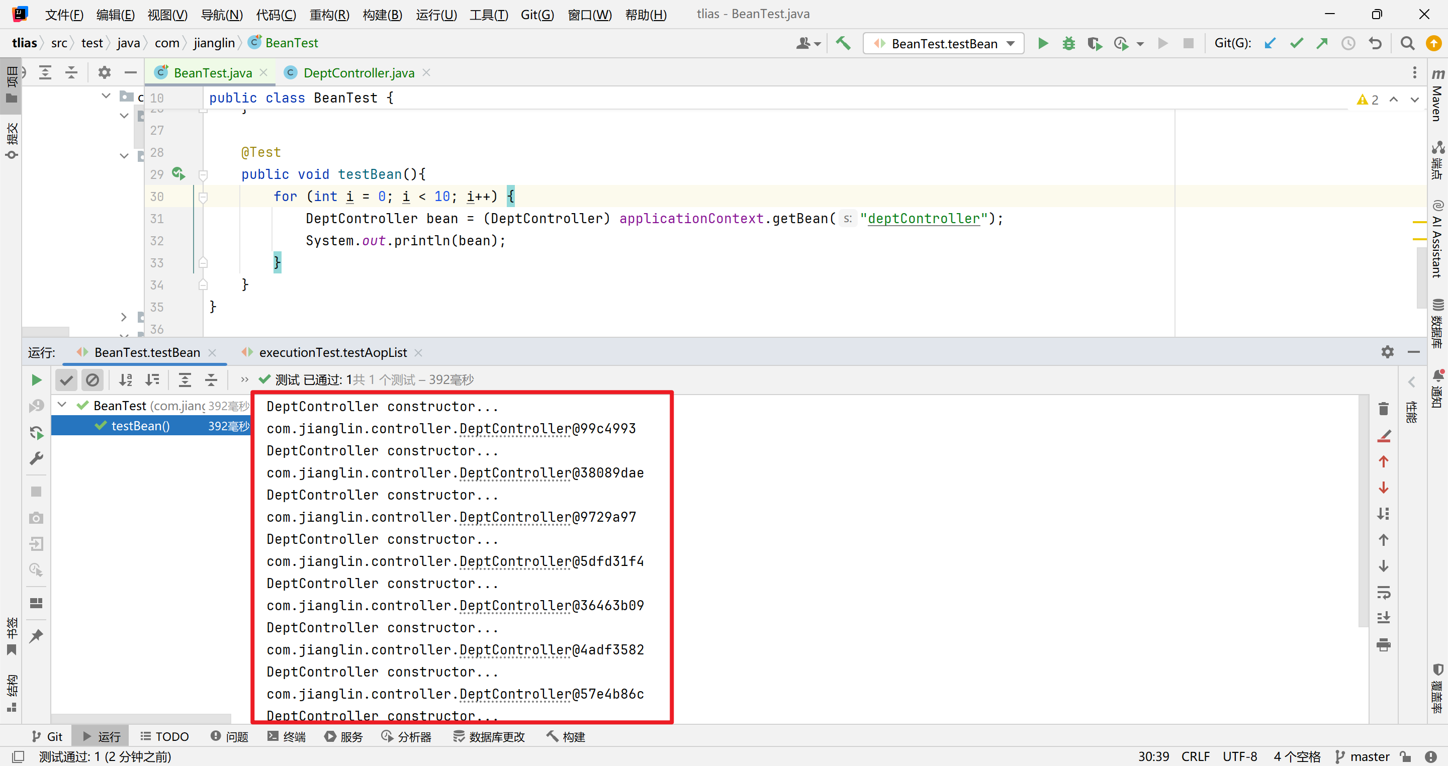
Task: Click the warnings count indicator
Action: [1368, 100]
